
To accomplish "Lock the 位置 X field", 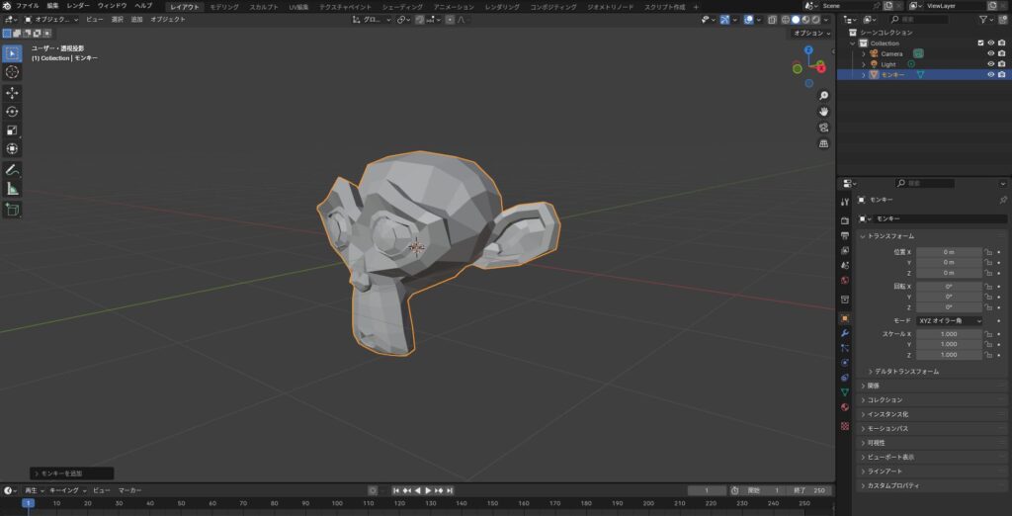I will [987, 252].
